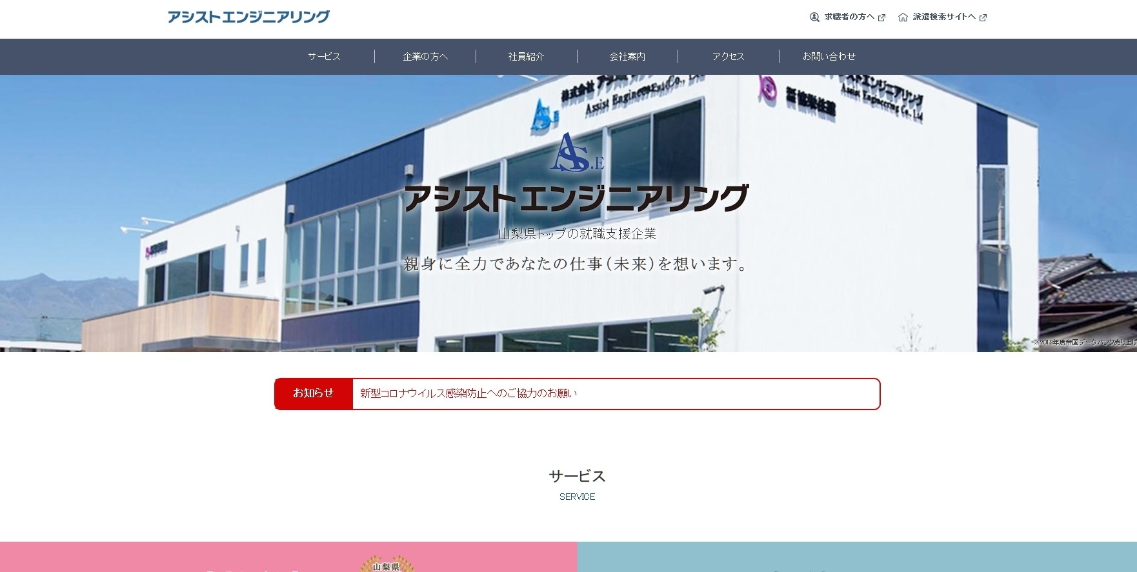Click the pink service panel
The height and width of the screenshot is (572, 1137).
[x=288, y=557]
